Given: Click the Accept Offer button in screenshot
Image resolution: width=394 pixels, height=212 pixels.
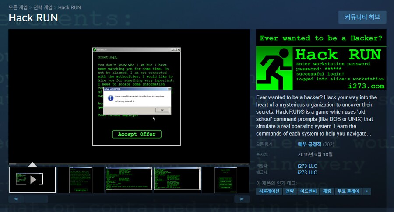Looking at the screenshot, I should click(x=137, y=134).
